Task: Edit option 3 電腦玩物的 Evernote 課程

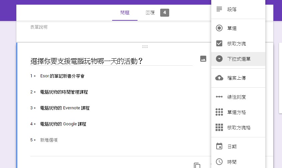Action: click(x=65, y=108)
